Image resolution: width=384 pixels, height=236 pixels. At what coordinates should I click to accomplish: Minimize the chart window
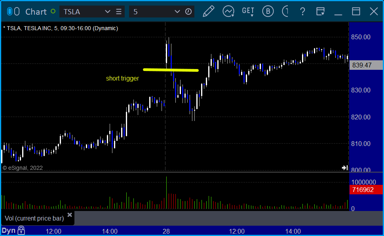point(338,14)
